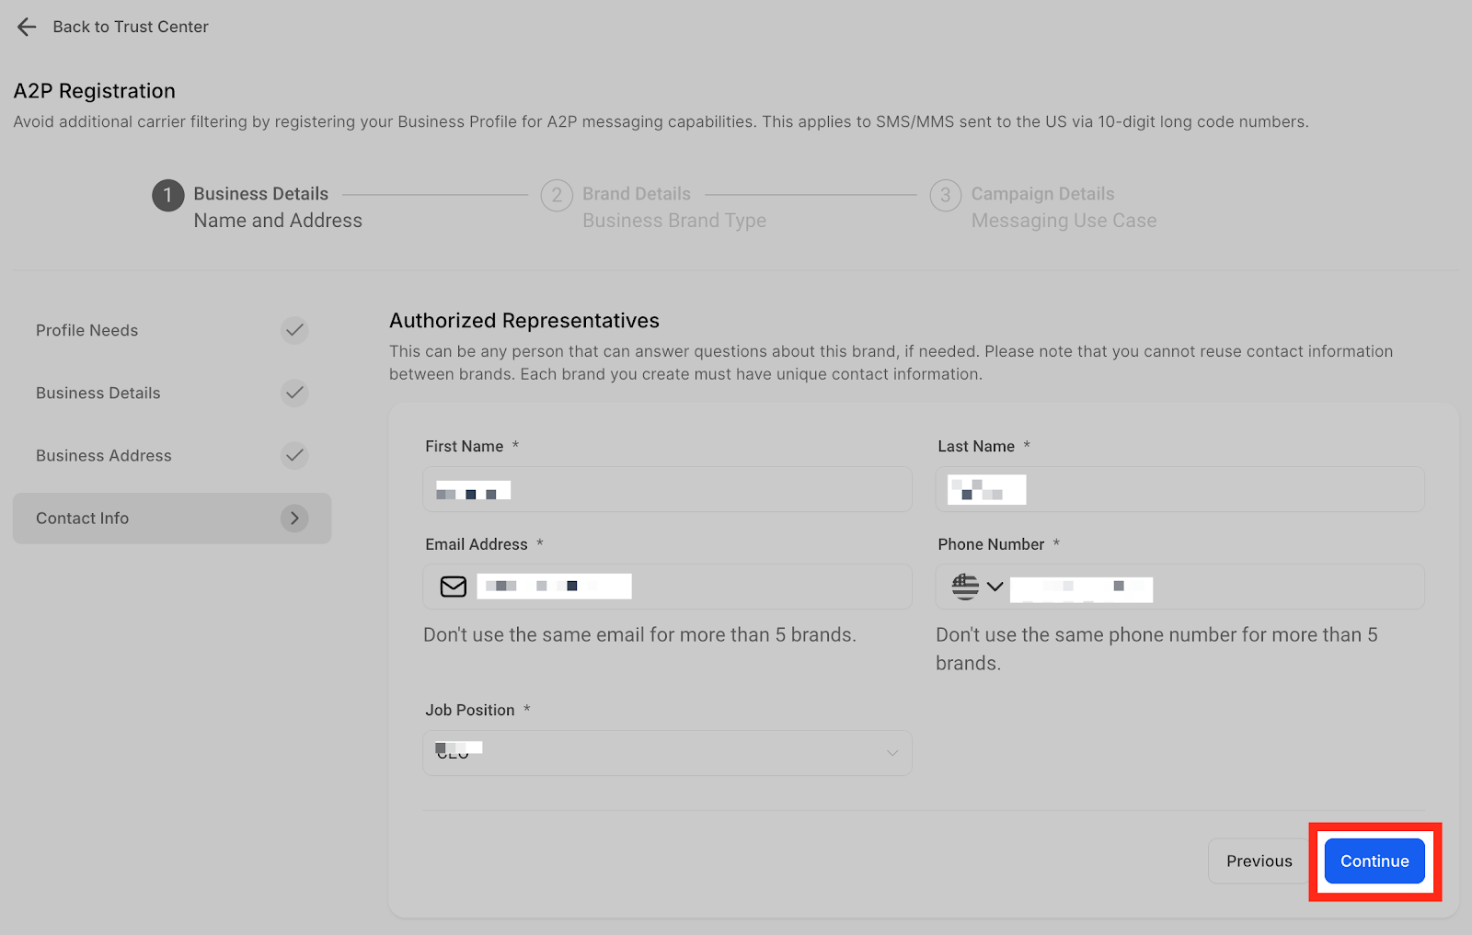Click the Phone Number input field
1472x935 pixels.
coord(1180,587)
